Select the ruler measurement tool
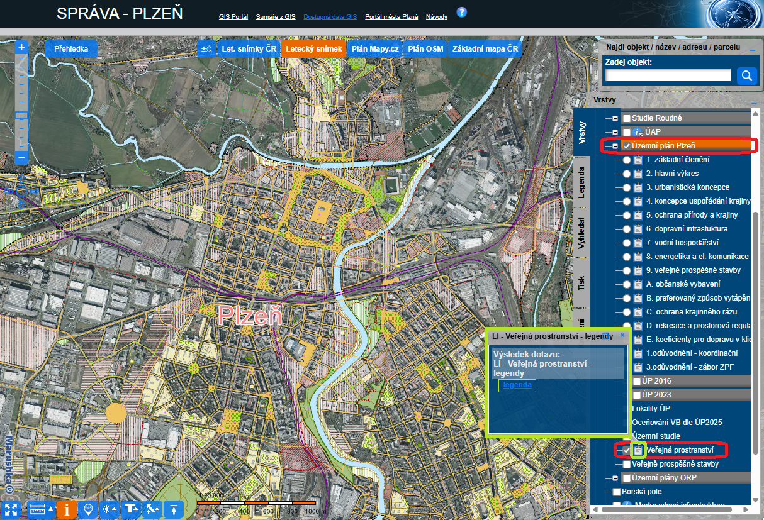 (x=41, y=509)
